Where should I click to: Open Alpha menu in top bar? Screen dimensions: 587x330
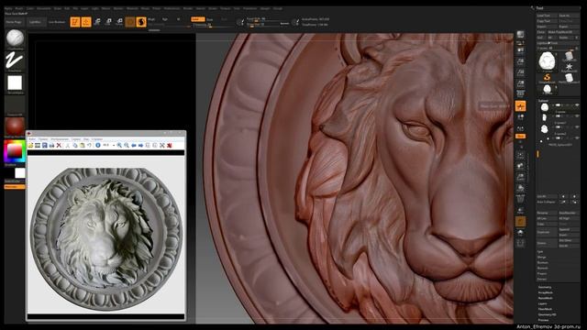7,8
